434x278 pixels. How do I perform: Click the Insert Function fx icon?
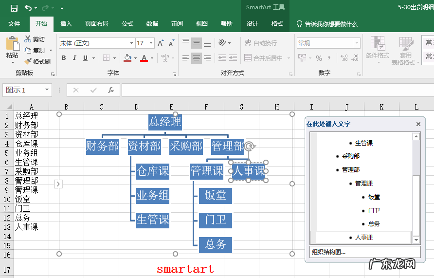[x=111, y=90]
